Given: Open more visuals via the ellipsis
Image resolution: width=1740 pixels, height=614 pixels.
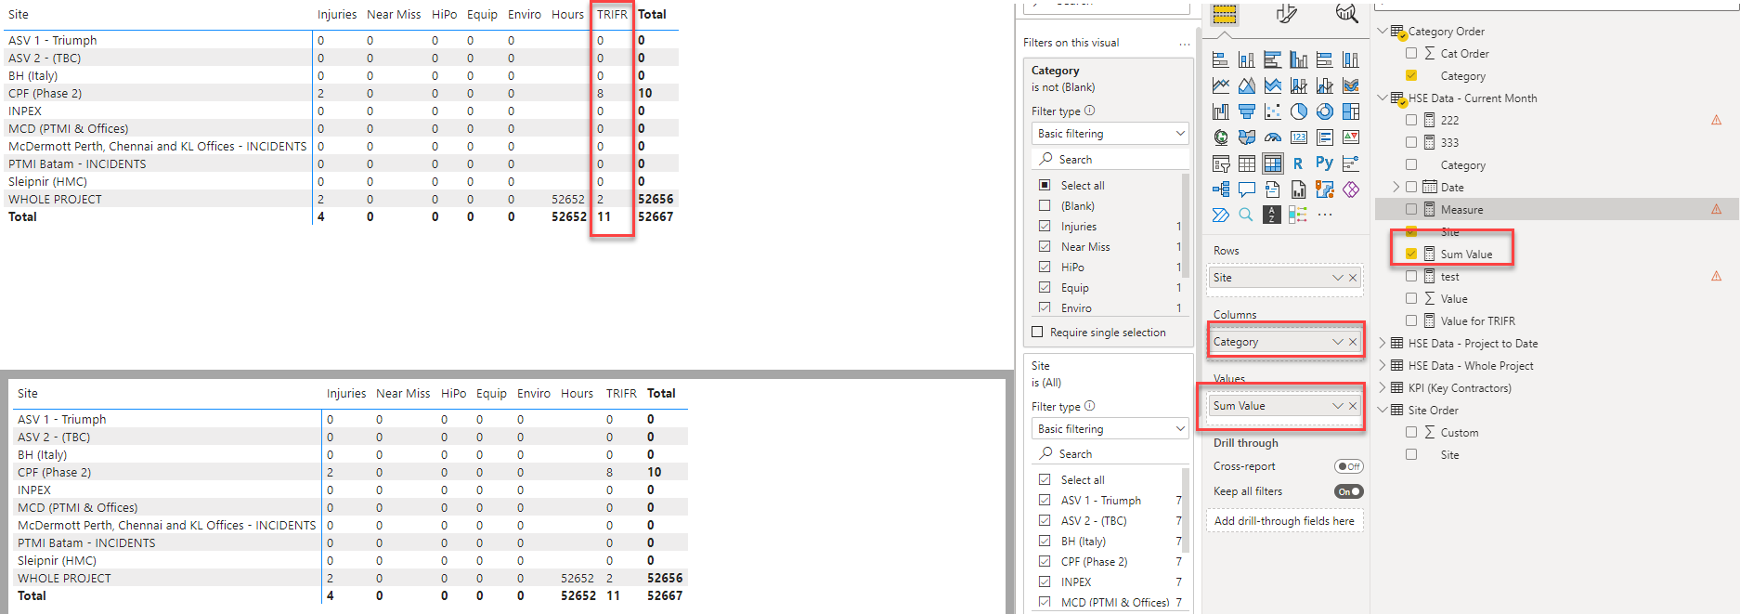Looking at the screenshot, I should click(1325, 215).
